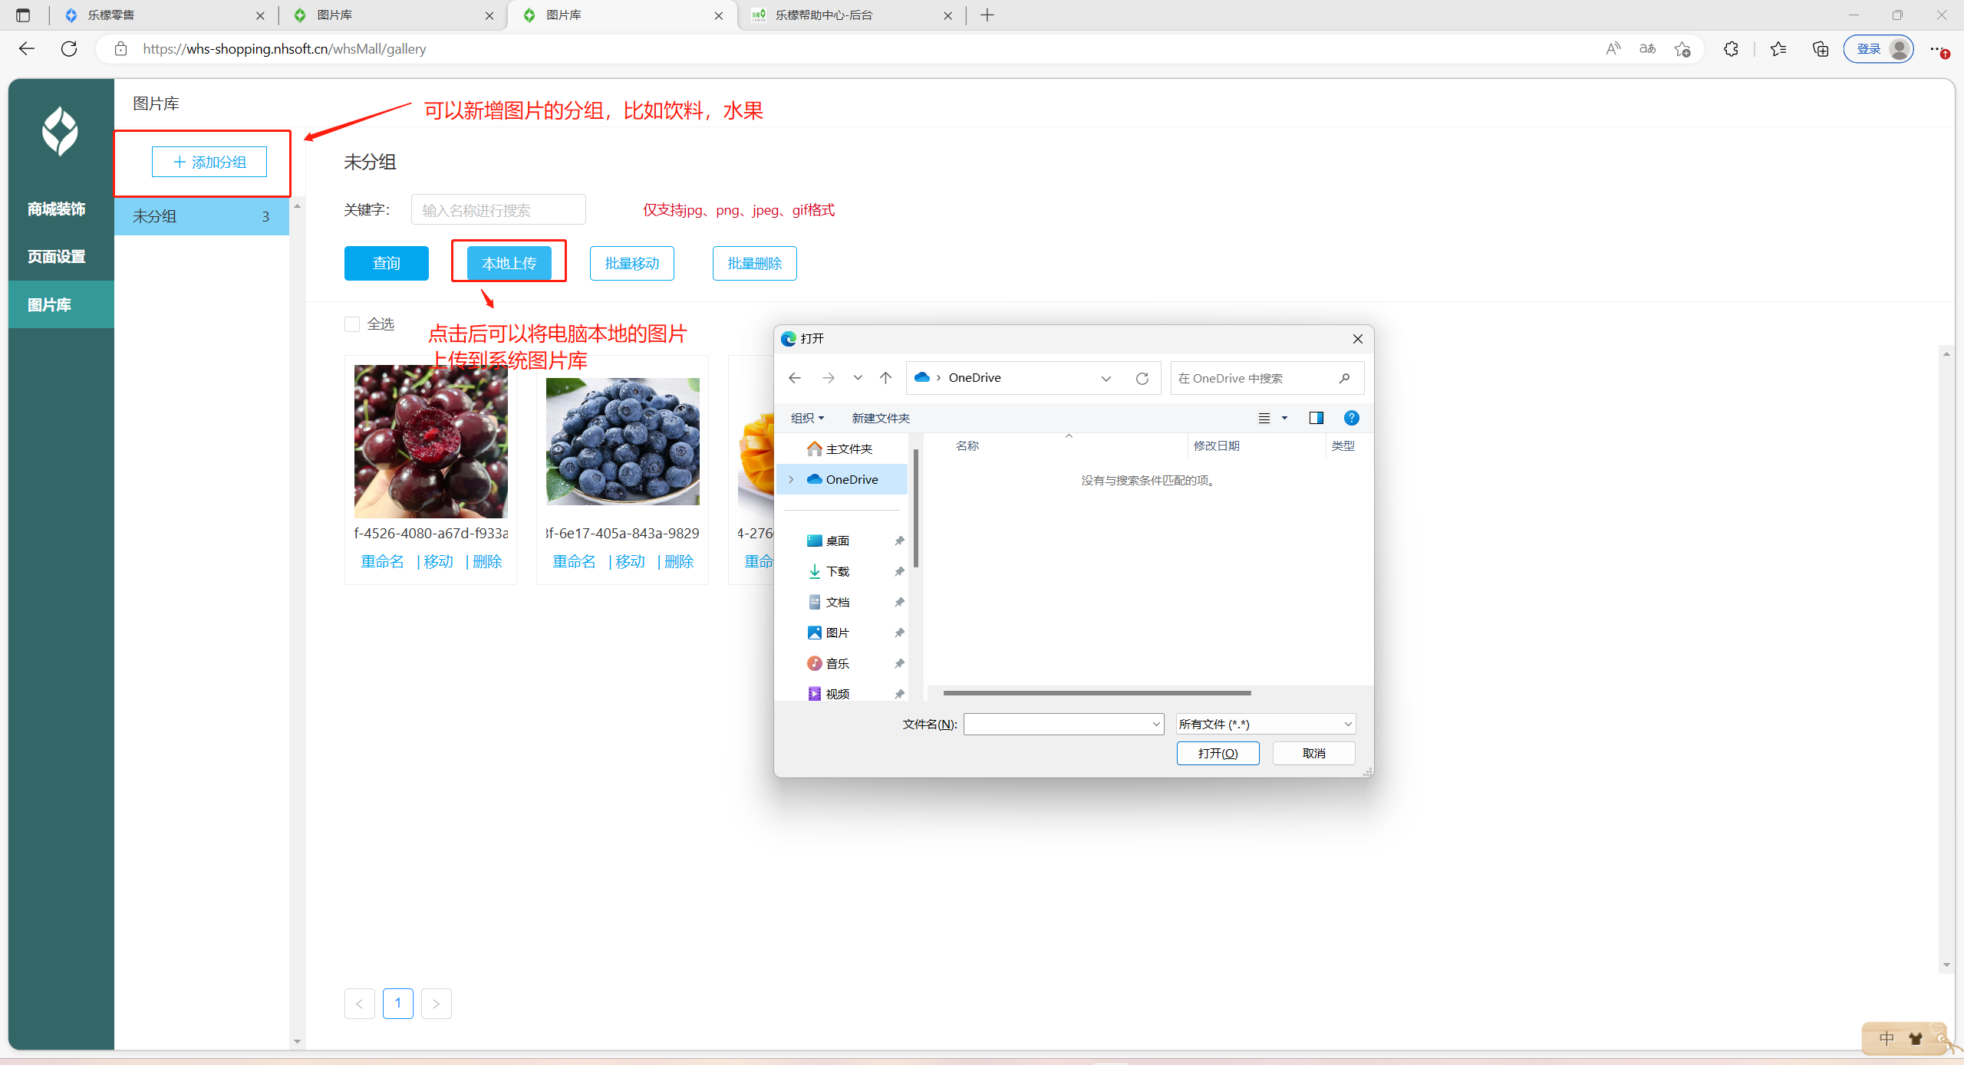Open view options dropdown arrow
The height and width of the screenshot is (1065, 1964).
coord(1284,418)
